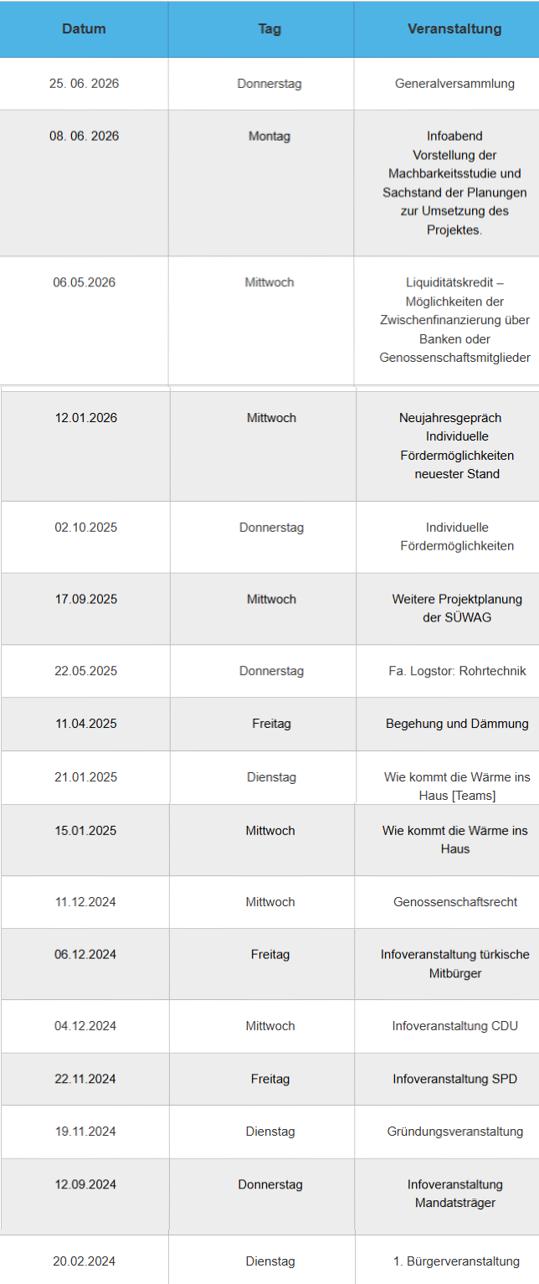539x1284 pixels.
Task: Select the Gründungsveranstaltung entry
Action: tap(455, 1132)
